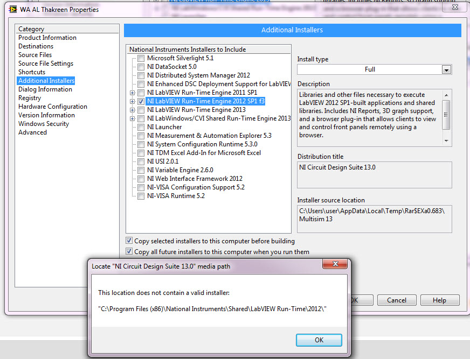Open the Destinations category
470x359 pixels.
pyautogui.click(x=36, y=46)
